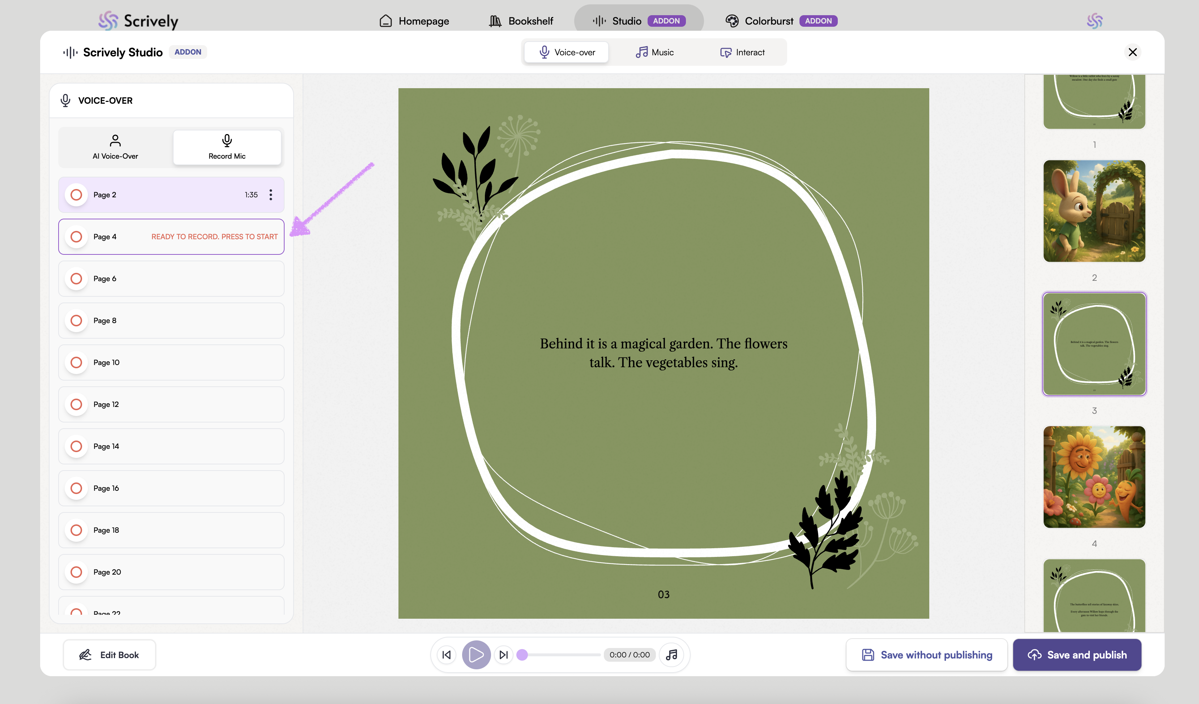Click Save without publishing button
The height and width of the screenshot is (704, 1199).
(x=926, y=654)
